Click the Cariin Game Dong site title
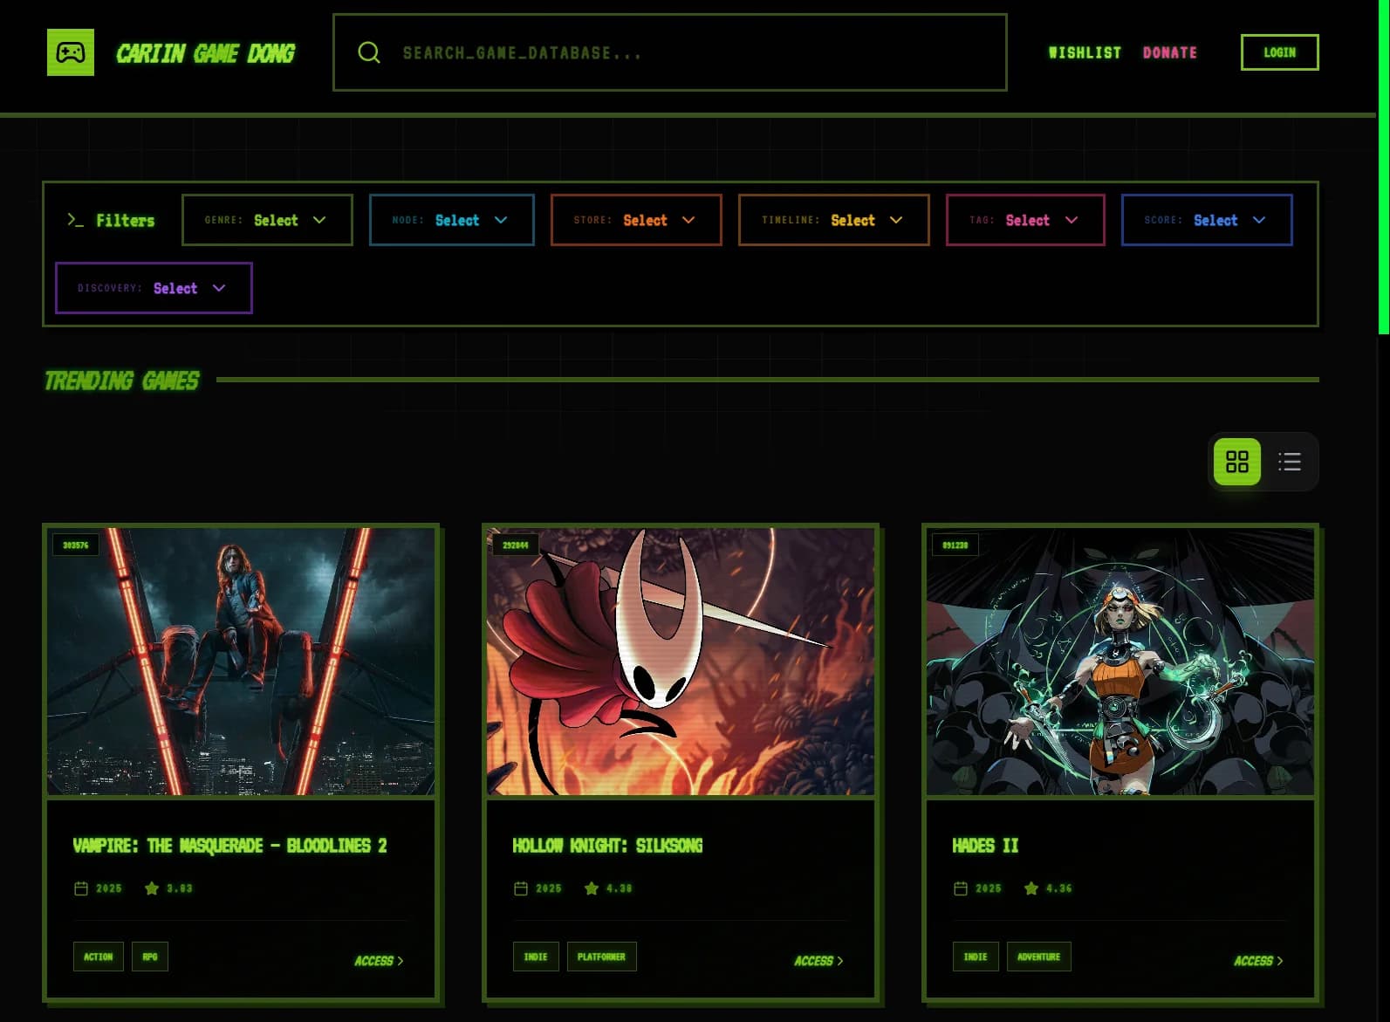Screen dimensions: 1390x1022 click(206, 53)
